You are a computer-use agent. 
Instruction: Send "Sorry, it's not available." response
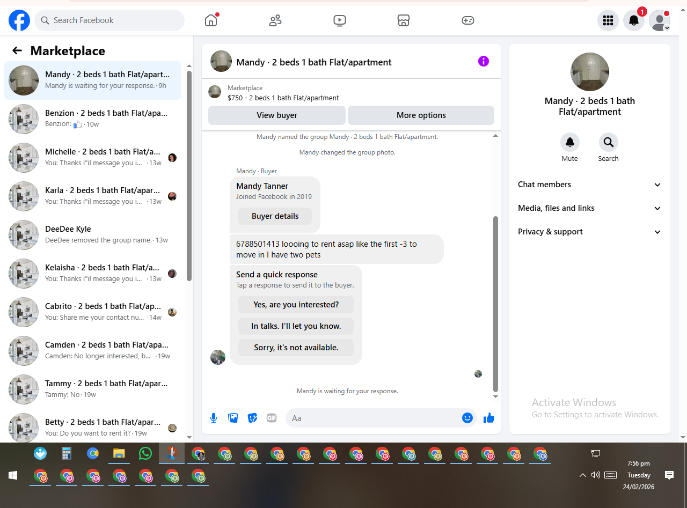pyautogui.click(x=296, y=348)
